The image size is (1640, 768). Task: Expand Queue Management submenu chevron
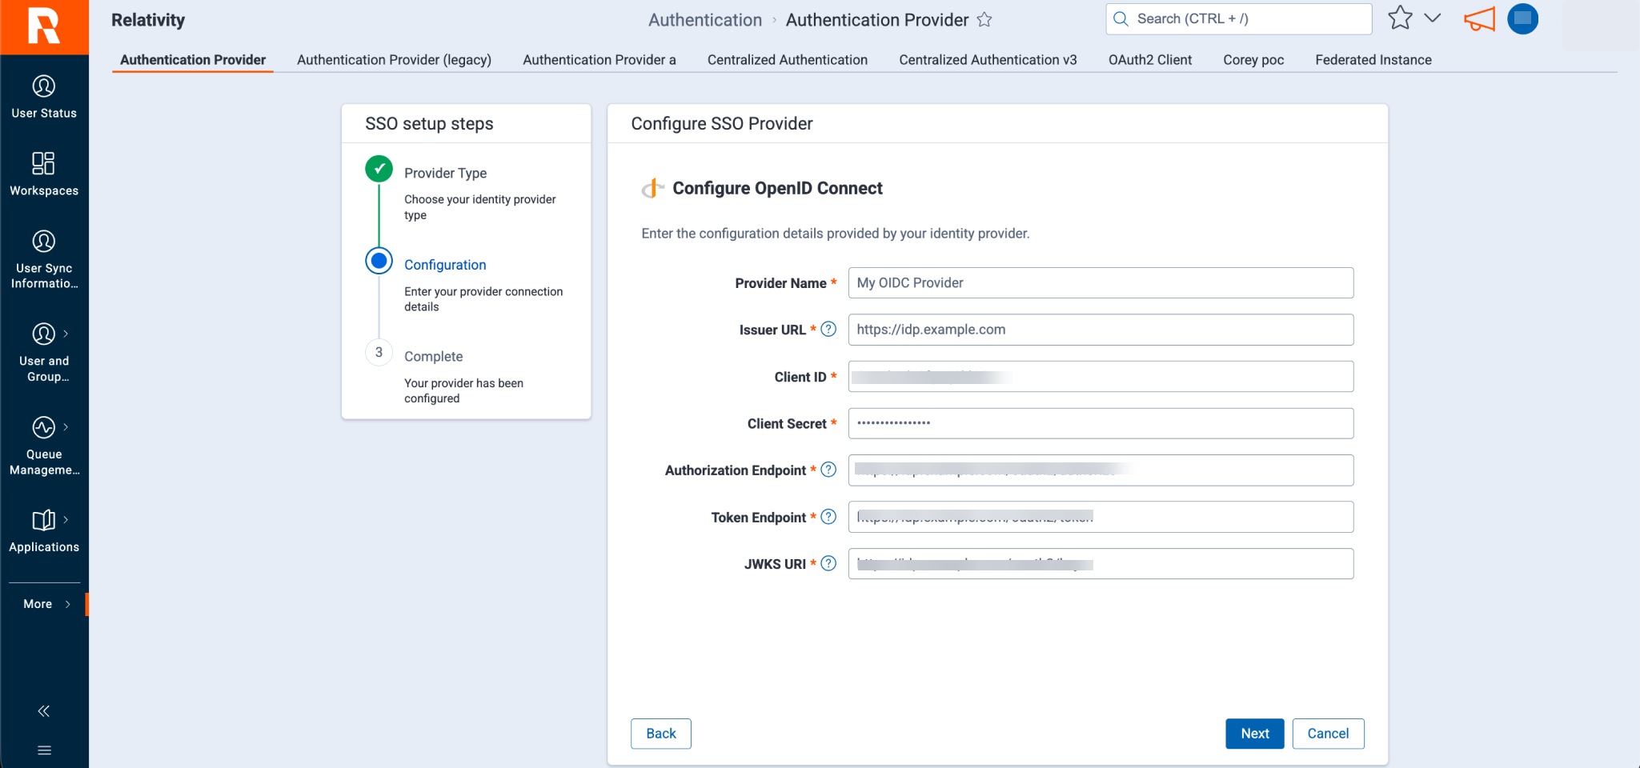66,426
